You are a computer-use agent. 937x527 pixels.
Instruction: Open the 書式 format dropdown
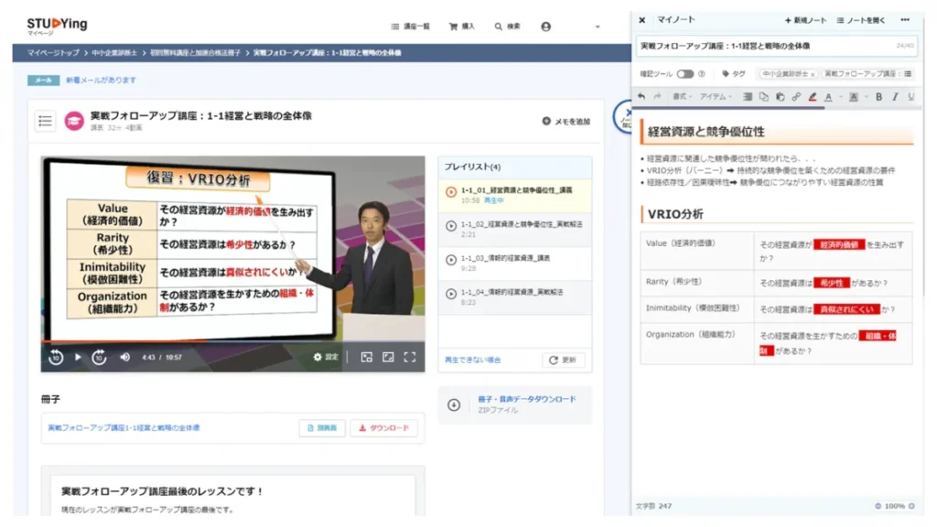pos(682,96)
